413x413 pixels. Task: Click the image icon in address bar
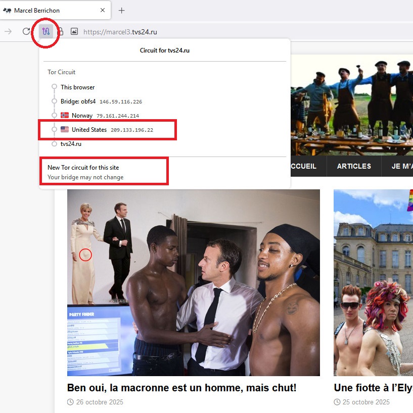click(74, 31)
